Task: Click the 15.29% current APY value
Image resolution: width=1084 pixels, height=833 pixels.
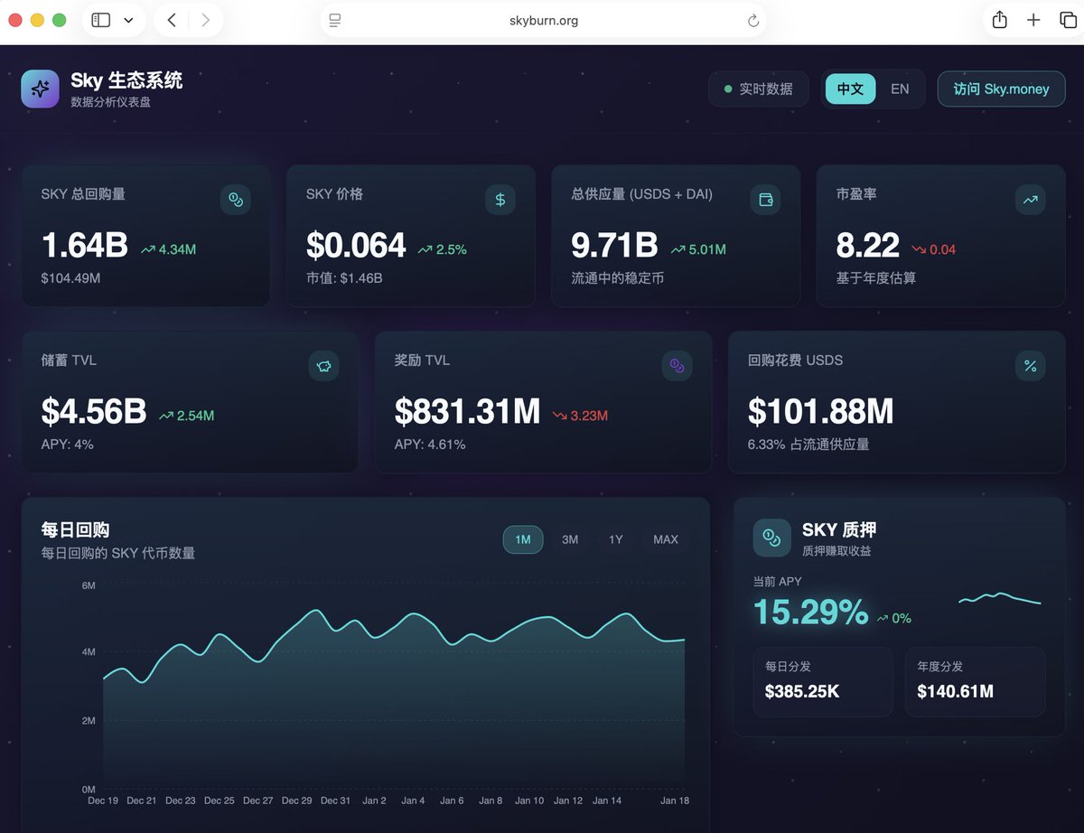Action: click(x=811, y=613)
